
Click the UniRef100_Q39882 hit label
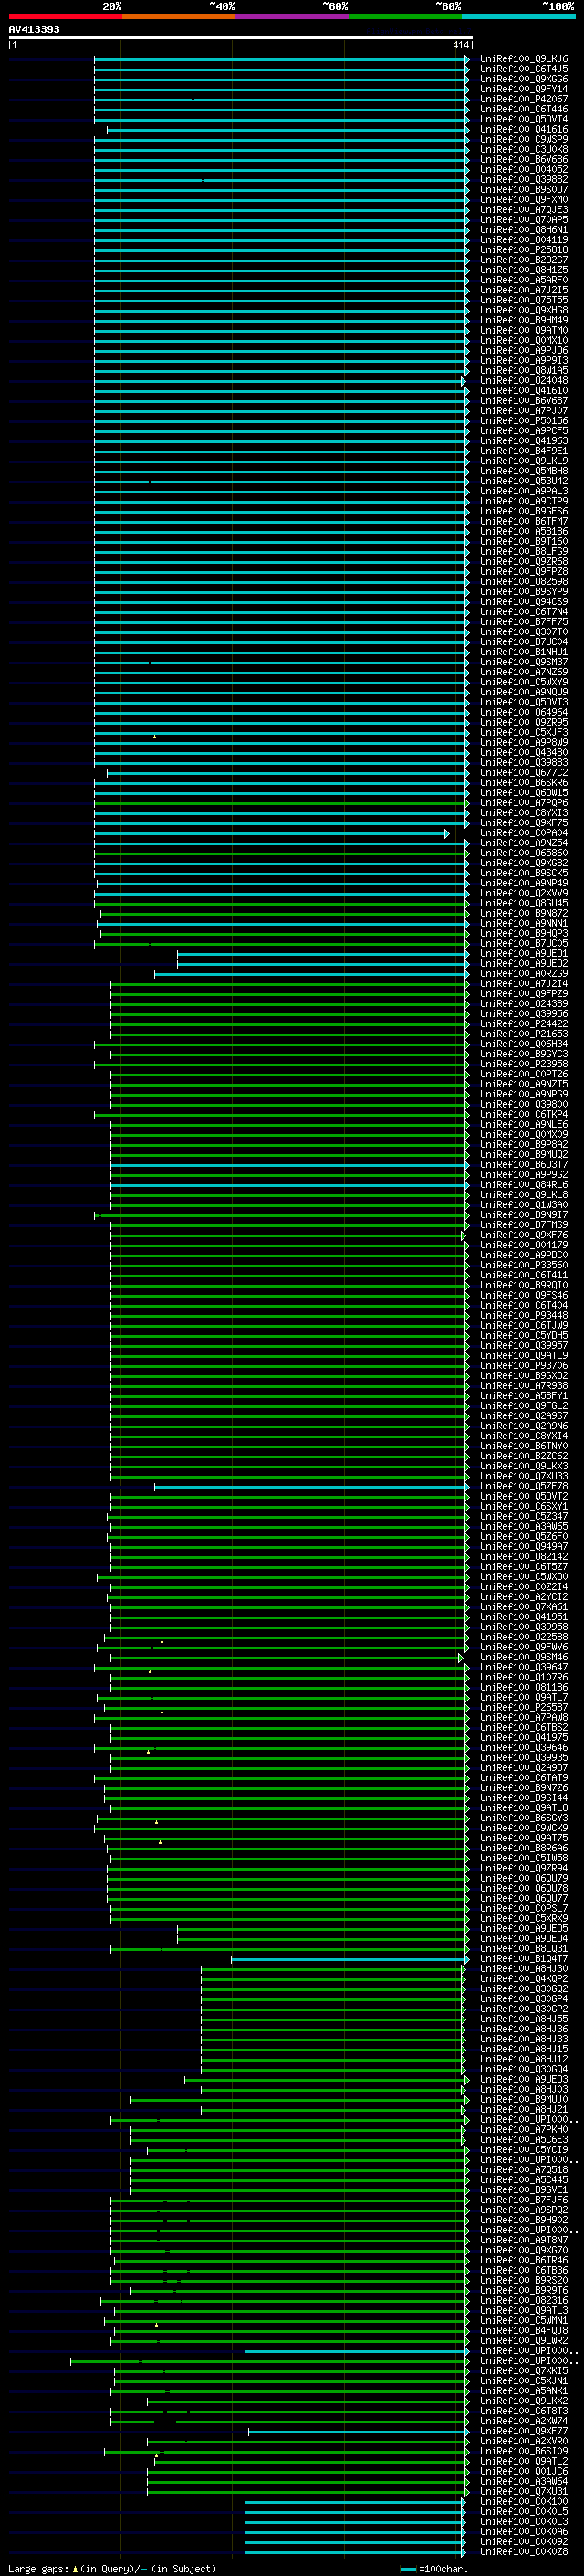point(524,180)
